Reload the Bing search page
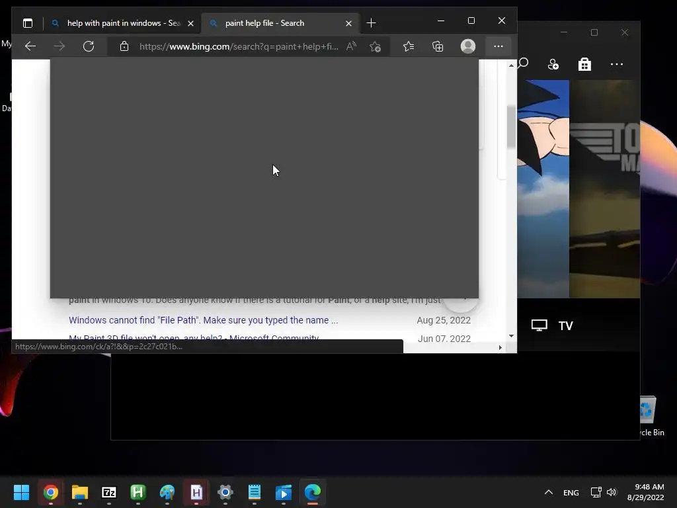Image resolution: width=677 pixels, height=508 pixels. click(89, 46)
